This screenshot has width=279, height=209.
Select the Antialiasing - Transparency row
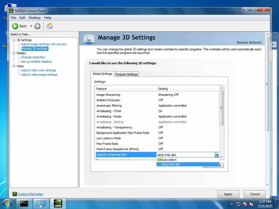[x=157, y=127]
